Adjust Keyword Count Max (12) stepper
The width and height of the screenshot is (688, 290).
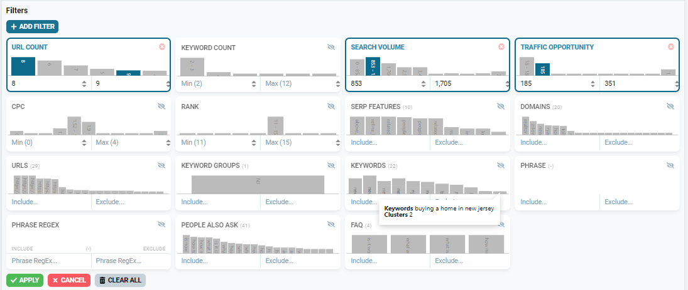(x=337, y=83)
